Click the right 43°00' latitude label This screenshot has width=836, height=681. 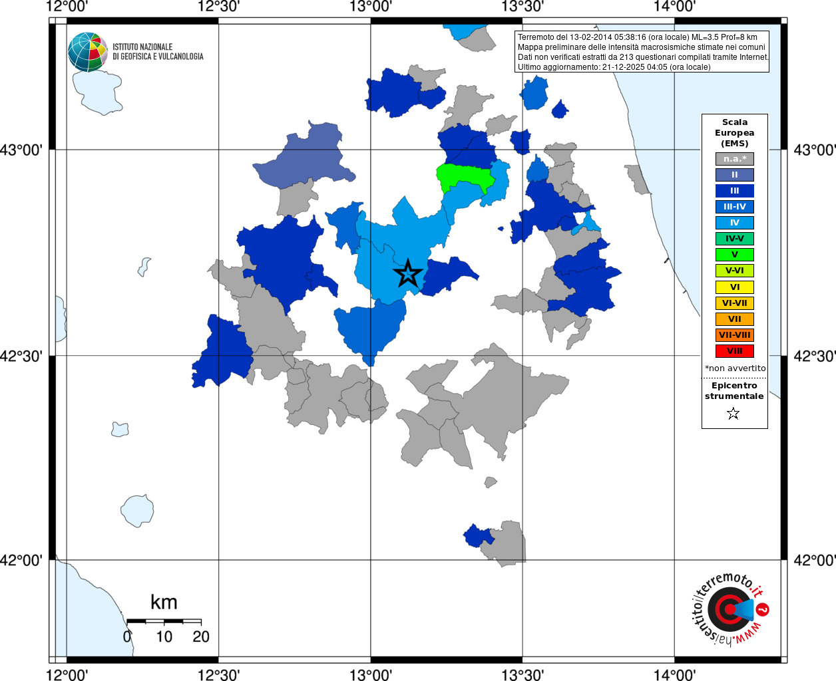(814, 150)
